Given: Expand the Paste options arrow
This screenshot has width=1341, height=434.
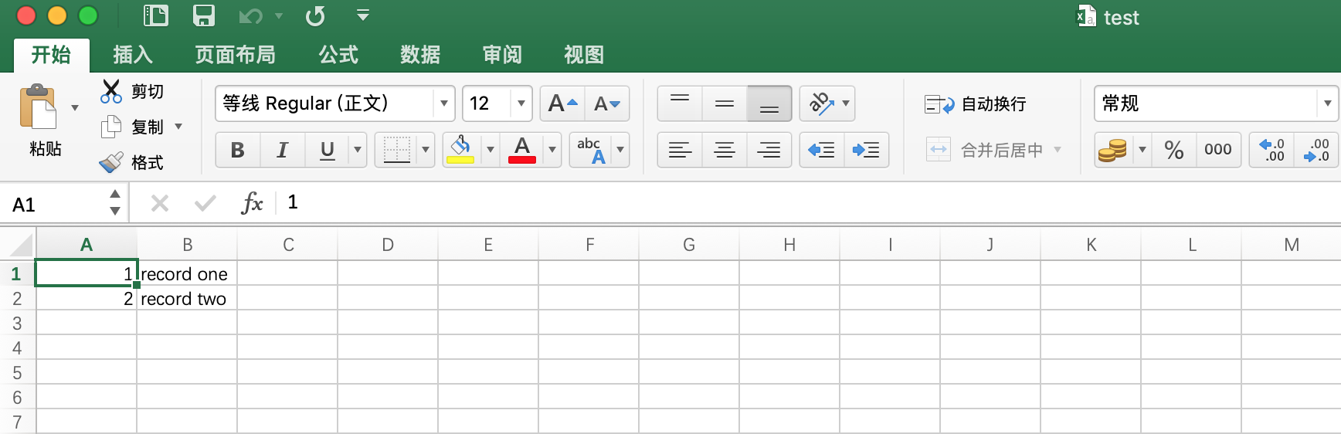Looking at the screenshot, I should tap(75, 107).
